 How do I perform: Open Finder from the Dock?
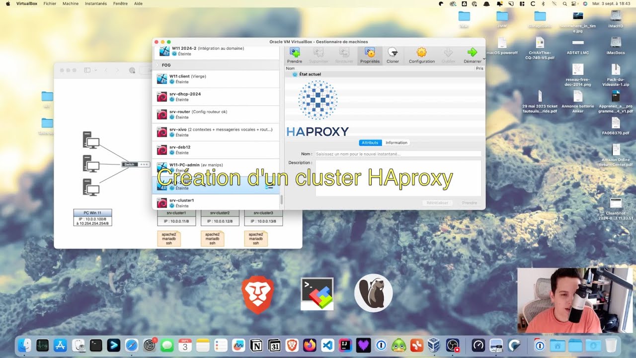pyautogui.click(x=25, y=345)
